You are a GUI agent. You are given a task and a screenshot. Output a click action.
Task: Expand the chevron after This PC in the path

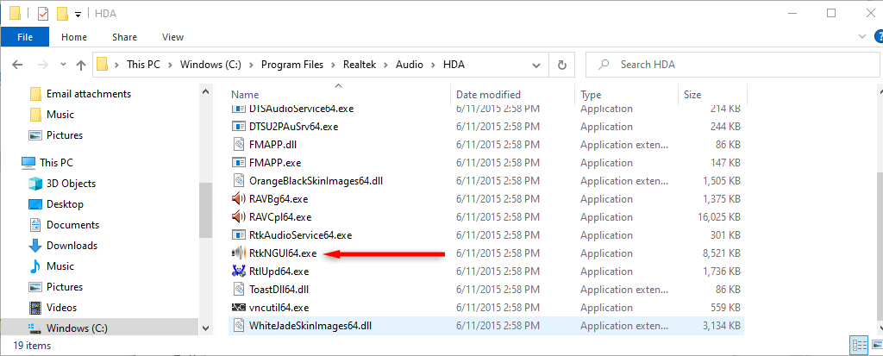click(x=170, y=65)
